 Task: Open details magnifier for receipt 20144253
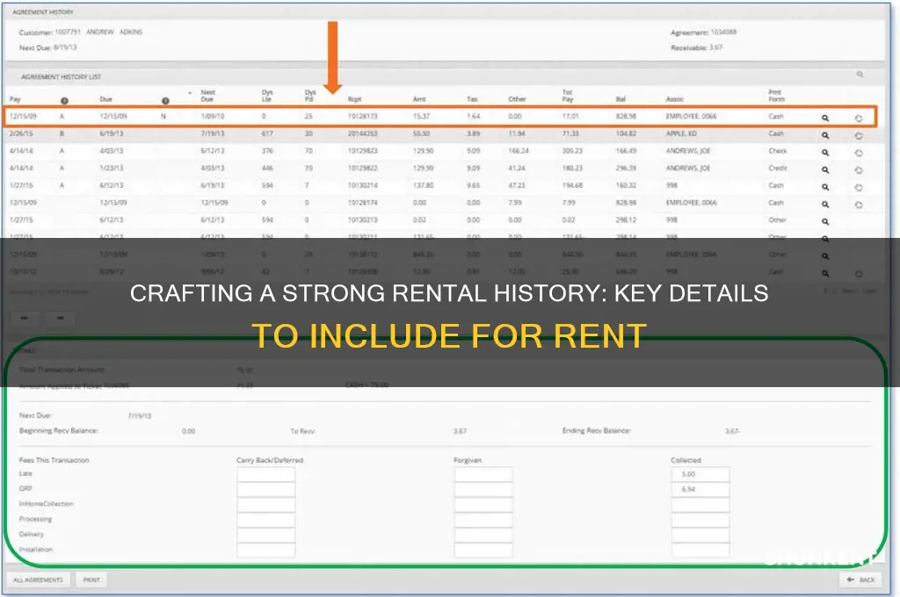click(824, 135)
